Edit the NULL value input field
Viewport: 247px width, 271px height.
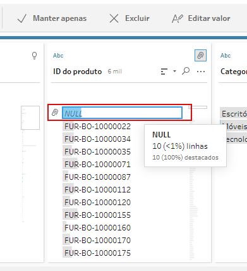[122, 113]
